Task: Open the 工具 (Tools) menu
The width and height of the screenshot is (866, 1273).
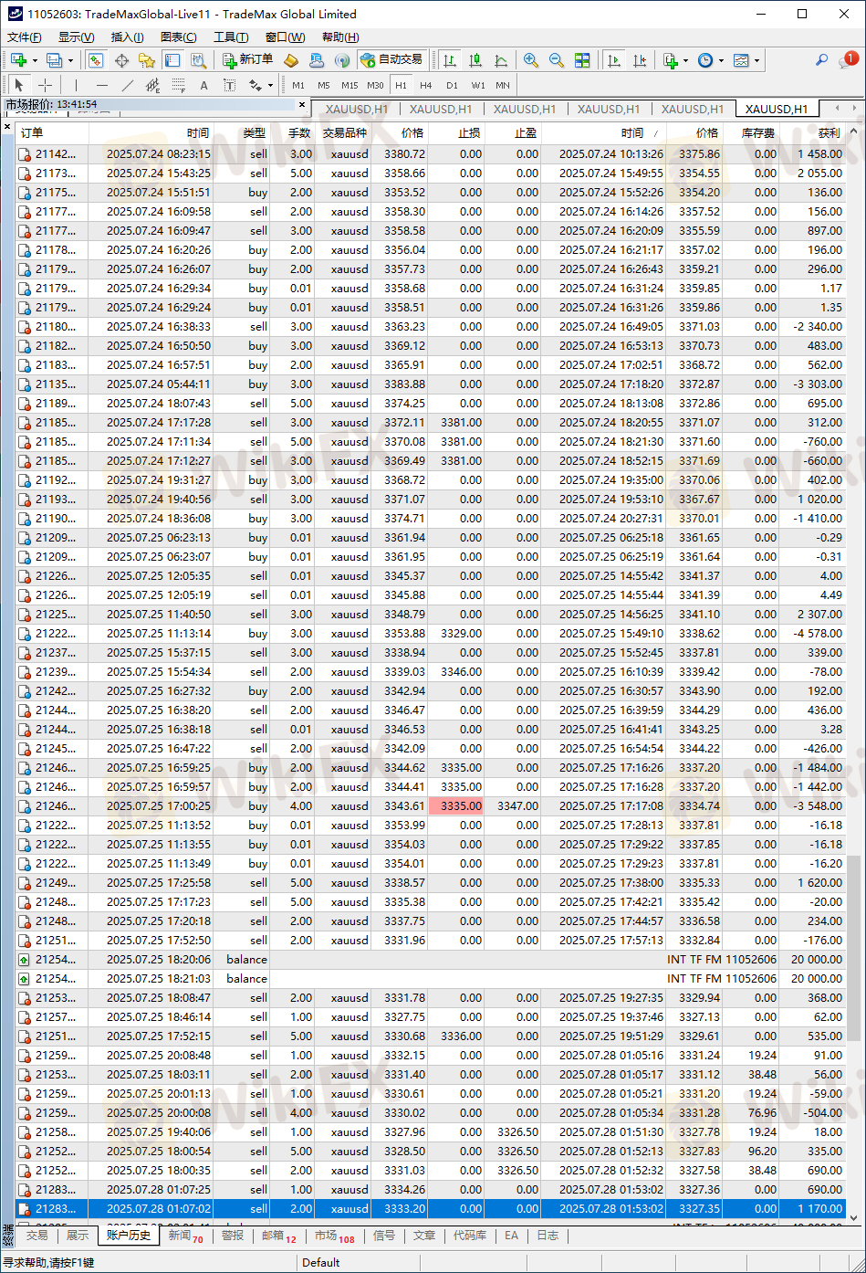Action: point(231,37)
